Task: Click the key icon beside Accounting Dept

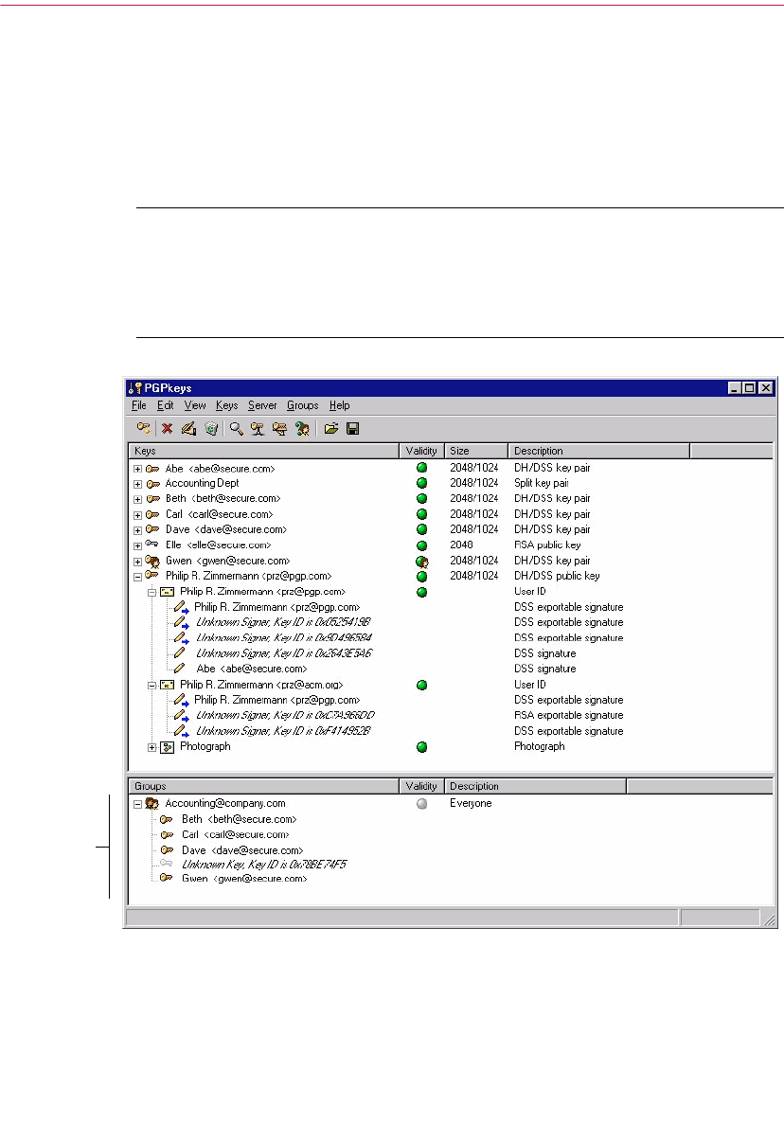Action: (x=152, y=484)
